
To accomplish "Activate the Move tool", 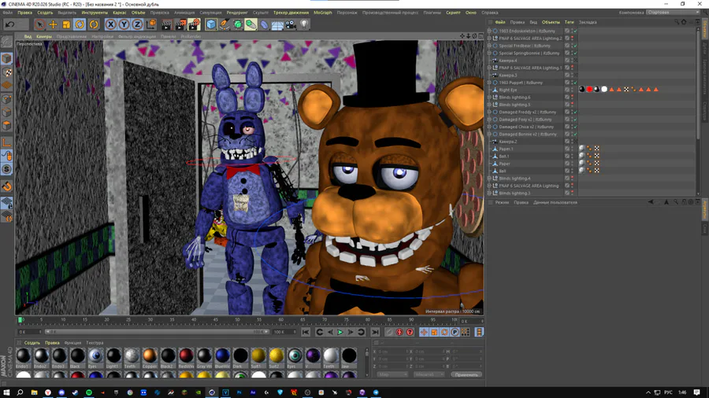I will [x=53, y=24].
